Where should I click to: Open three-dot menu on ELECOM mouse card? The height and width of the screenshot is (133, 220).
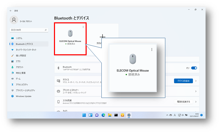coord(83,27)
